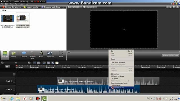The width and height of the screenshot is (180, 101).
Task: Click the timeline Split button
Action: tap(48, 63)
